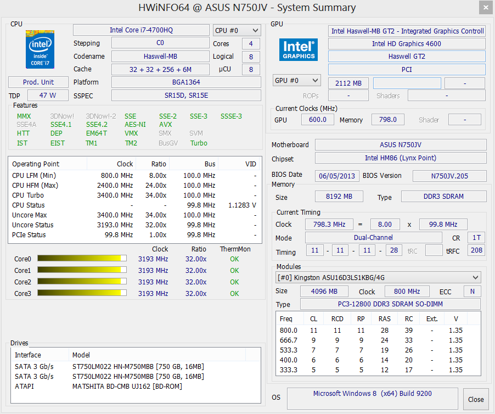Select the 333.3 frequency timing row
This screenshot has width=495, height=414.
(378, 370)
